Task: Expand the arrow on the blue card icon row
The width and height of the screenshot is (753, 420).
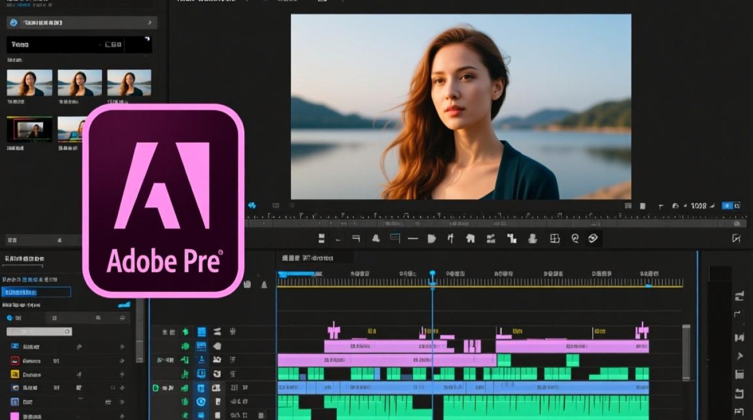Action: [x=122, y=347]
